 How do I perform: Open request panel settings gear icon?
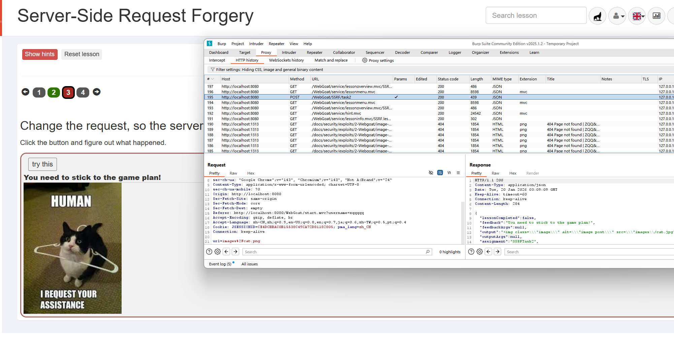tap(218, 252)
